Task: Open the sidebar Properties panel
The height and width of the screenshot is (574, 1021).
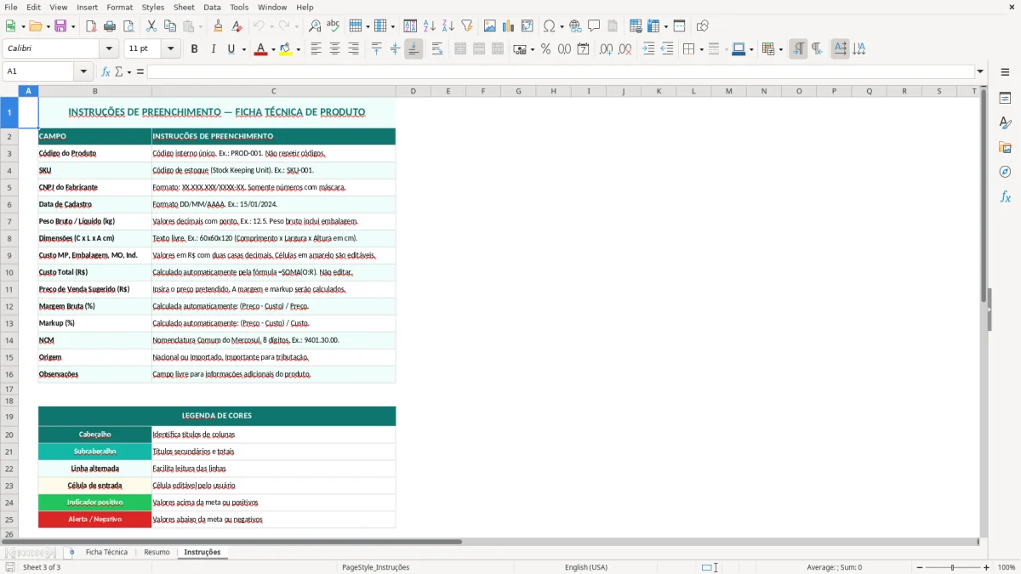Action: pyautogui.click(x=1005, y=98)
